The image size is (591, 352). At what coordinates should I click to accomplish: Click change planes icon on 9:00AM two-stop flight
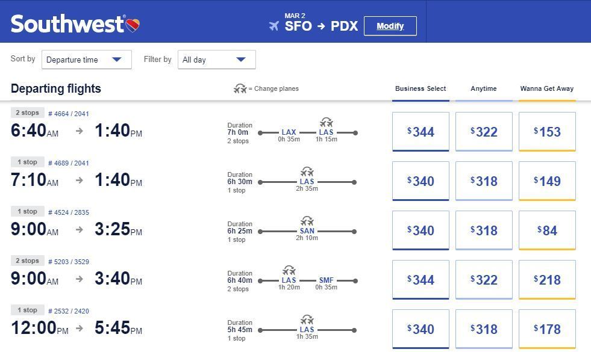click(289, 271)
